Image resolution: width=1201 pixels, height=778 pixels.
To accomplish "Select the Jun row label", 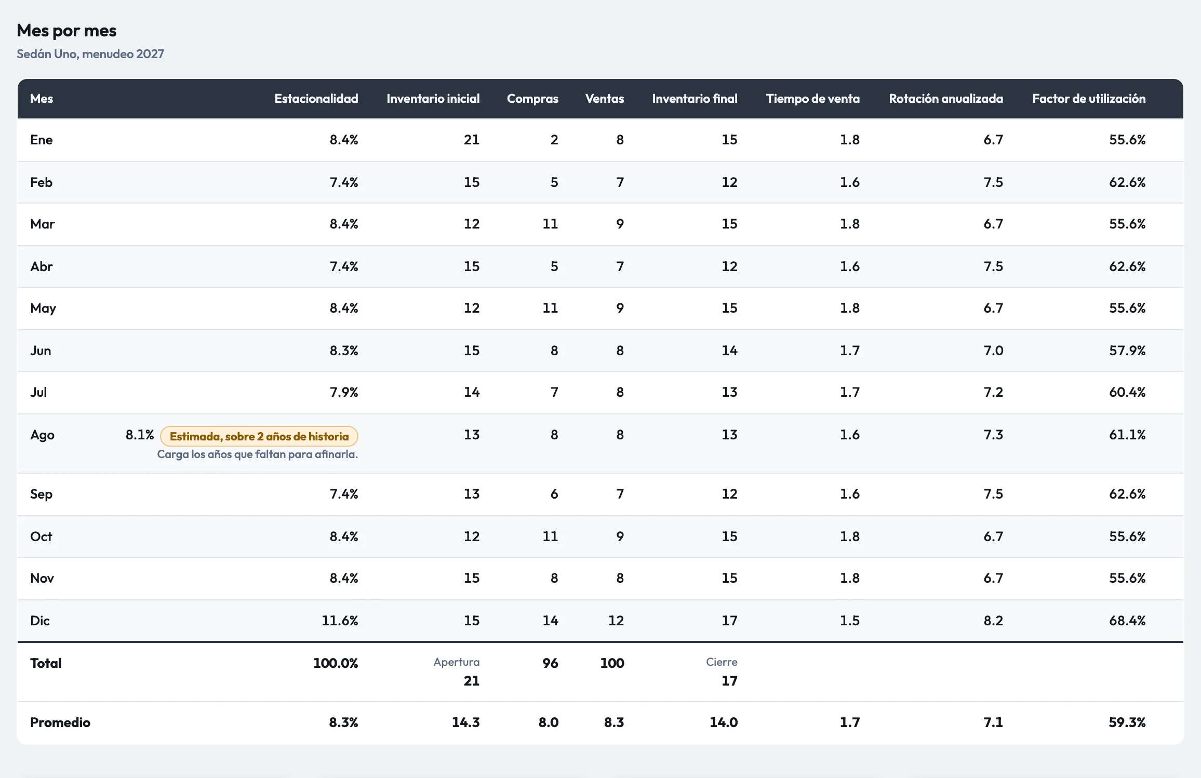I will 41,351.
